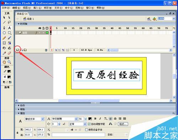The image size is (178, 140).
Task: Select the Pencil tool
Action: (x=4, y=38)
